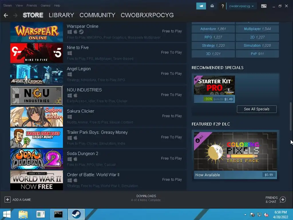Switch to Big Picture mode icon
The image size is (293, 220).
(x=264, y=6)
